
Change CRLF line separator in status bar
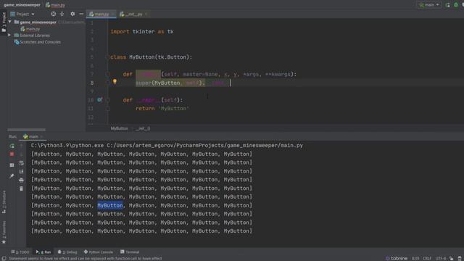[427, 258]
